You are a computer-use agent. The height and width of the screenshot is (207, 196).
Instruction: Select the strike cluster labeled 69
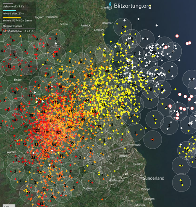[83, 120]
